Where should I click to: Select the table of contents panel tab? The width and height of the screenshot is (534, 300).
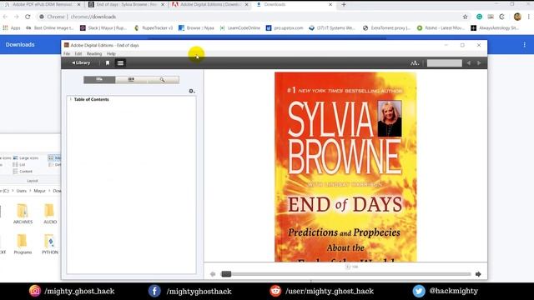click(x=99, y=80)
